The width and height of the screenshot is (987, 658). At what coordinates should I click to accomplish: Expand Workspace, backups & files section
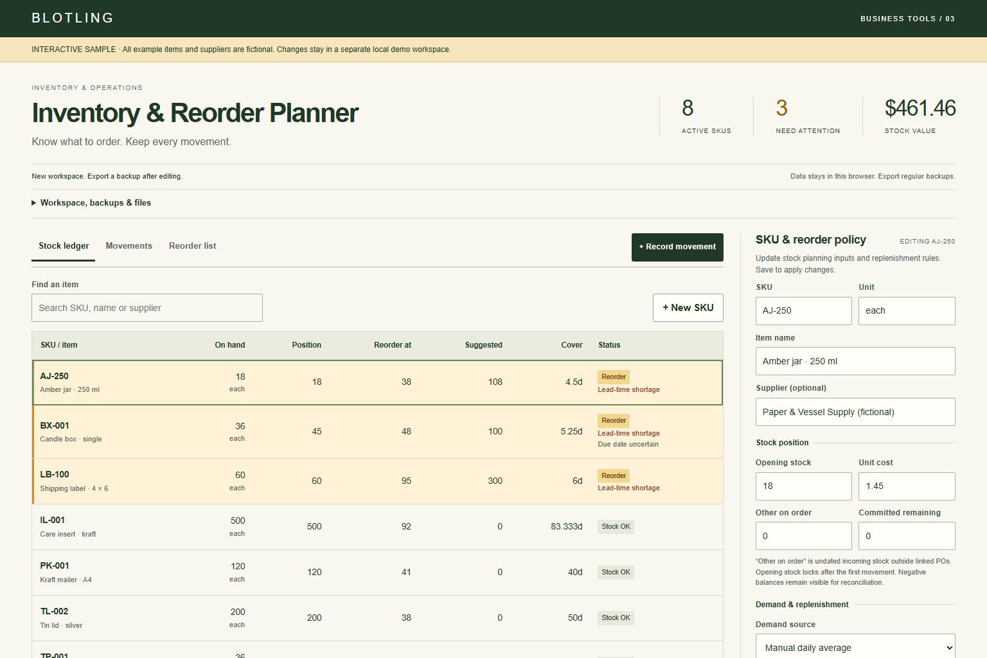coord(91,203)
